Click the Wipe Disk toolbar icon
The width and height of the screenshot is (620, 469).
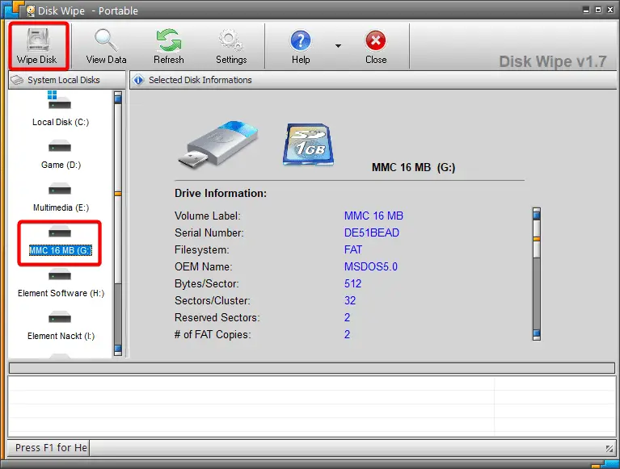(38, 40)
